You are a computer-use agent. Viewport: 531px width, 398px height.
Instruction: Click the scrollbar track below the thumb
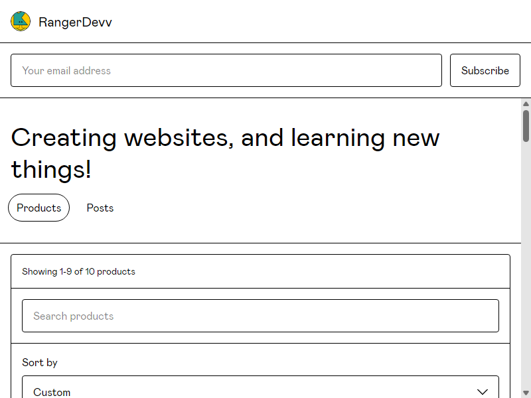(526, 264)
